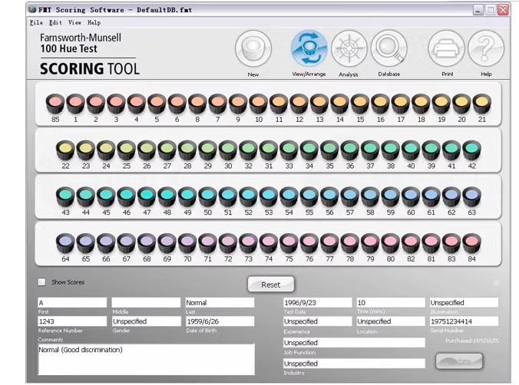Screen dimensions: 519x385
Task: Click the Print icon
Action: click(447, 51)
